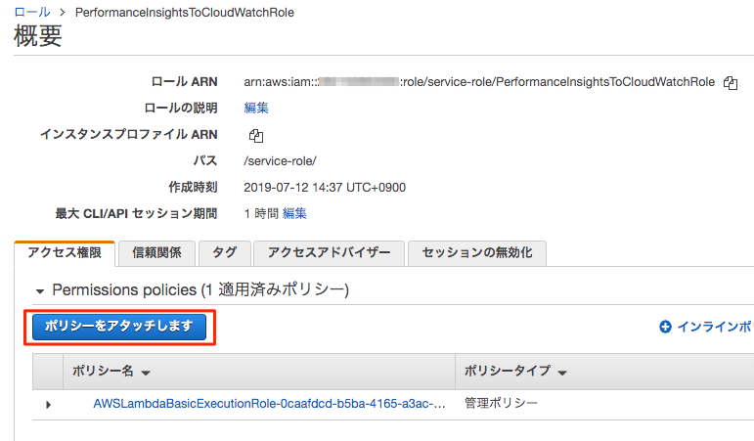Expand the AWSLambdaBasicExecutionRole policy row

pos(48,405)
